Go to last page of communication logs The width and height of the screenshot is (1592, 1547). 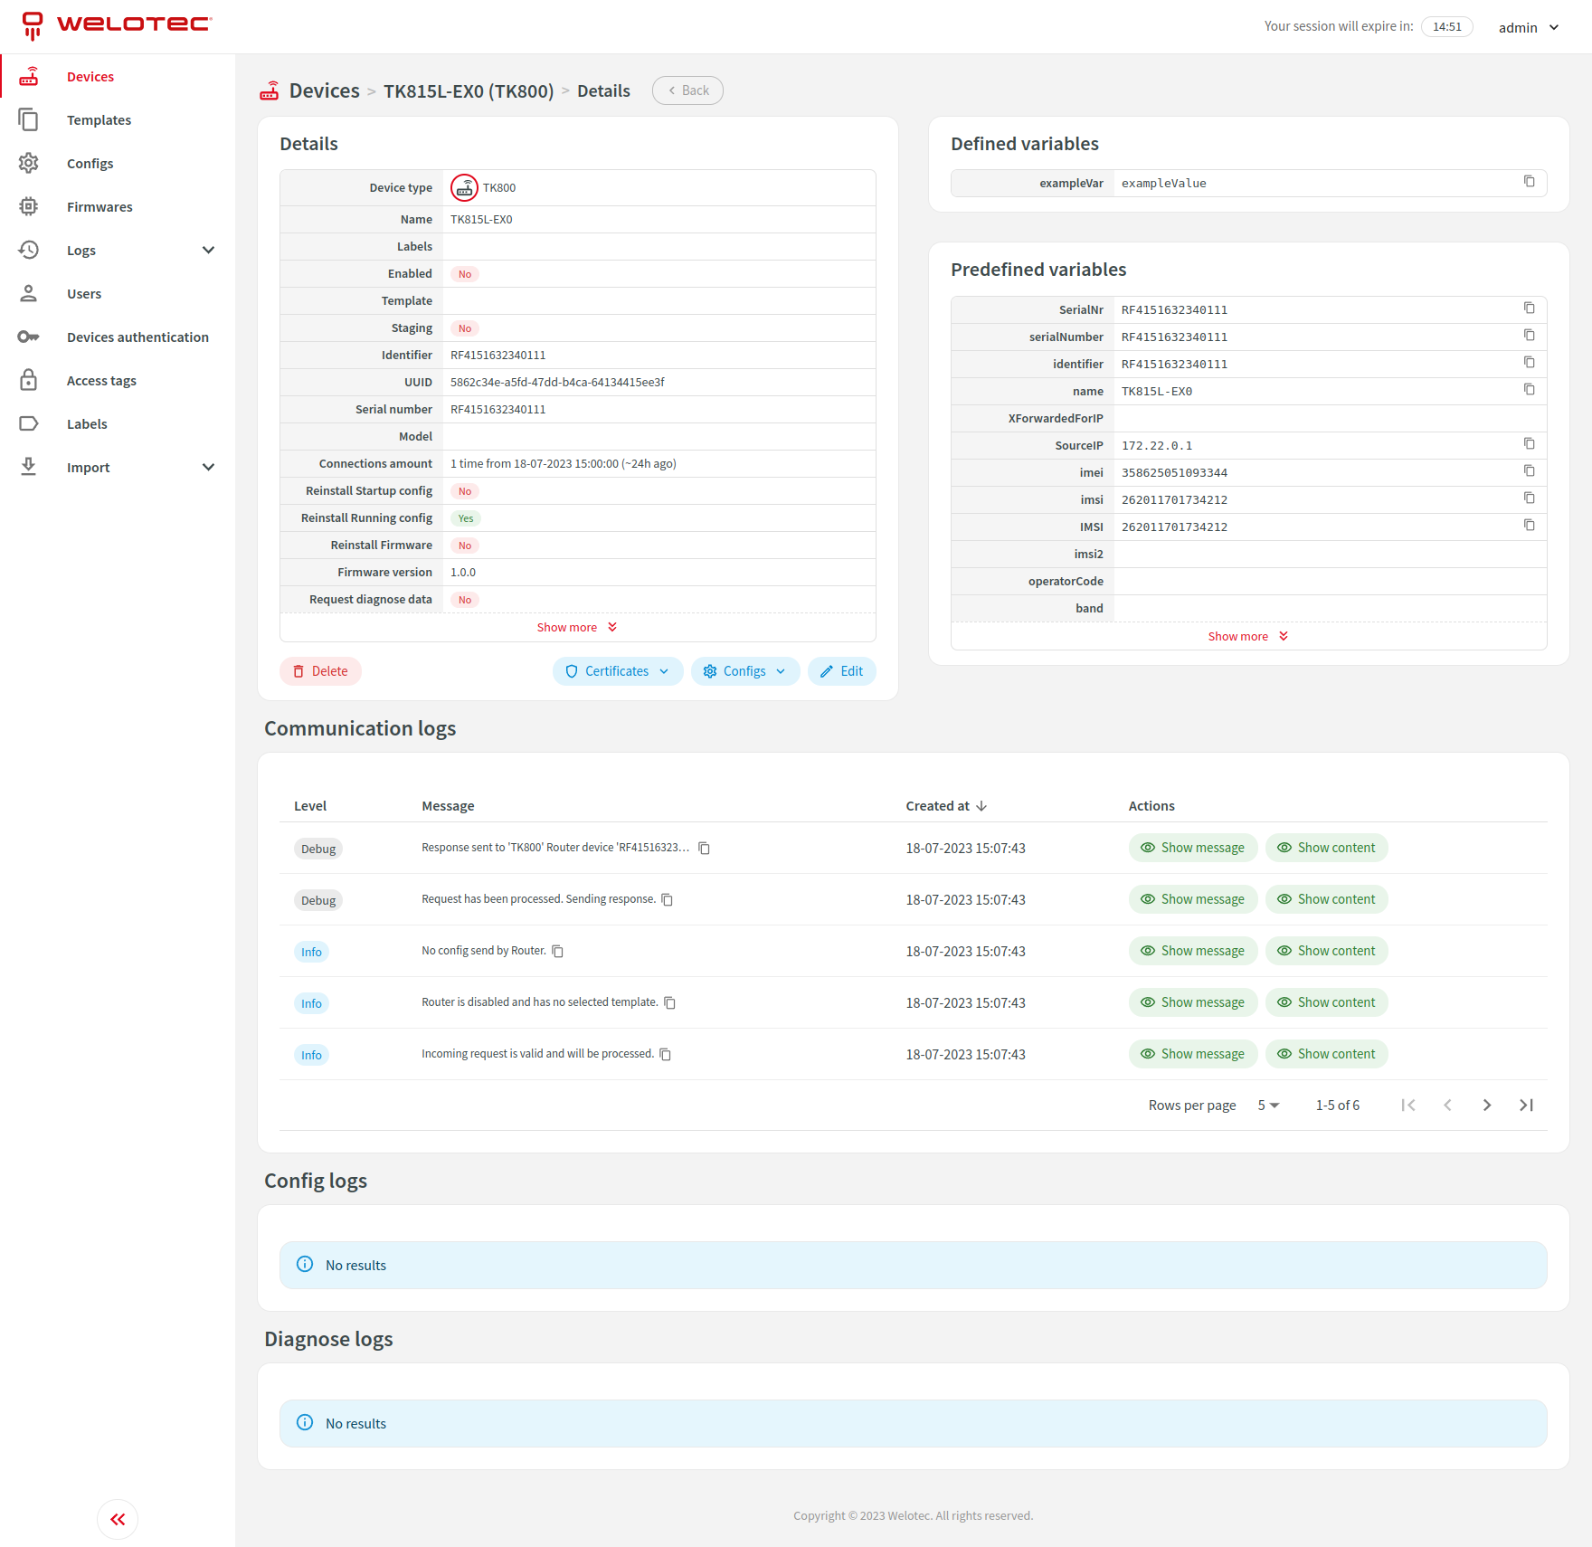tap(1526, 1105)
